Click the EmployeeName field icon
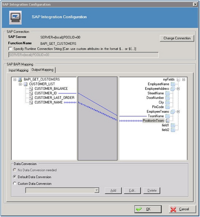Image resolution: width=200 pixels, height=217 pixels. 173,84
